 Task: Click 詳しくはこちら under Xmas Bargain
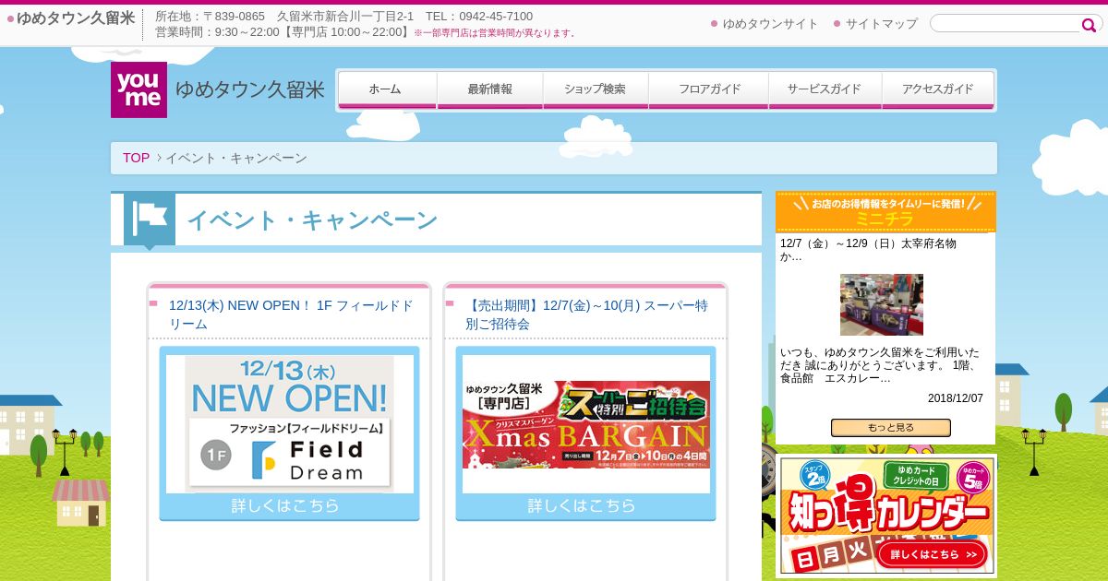pos(582,505)
